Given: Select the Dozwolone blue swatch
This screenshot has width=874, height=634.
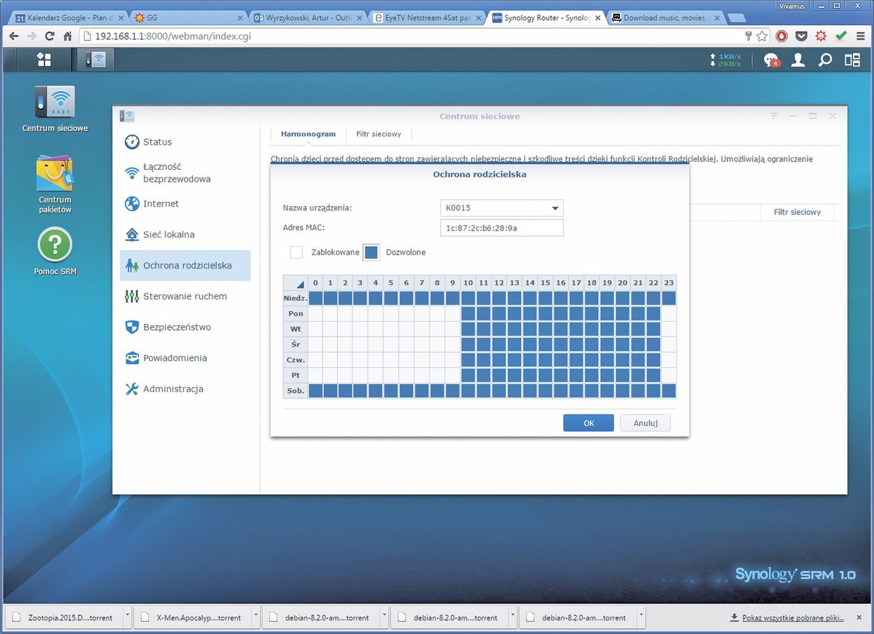Looking at the screenshot, I should (x=371, y=253).
